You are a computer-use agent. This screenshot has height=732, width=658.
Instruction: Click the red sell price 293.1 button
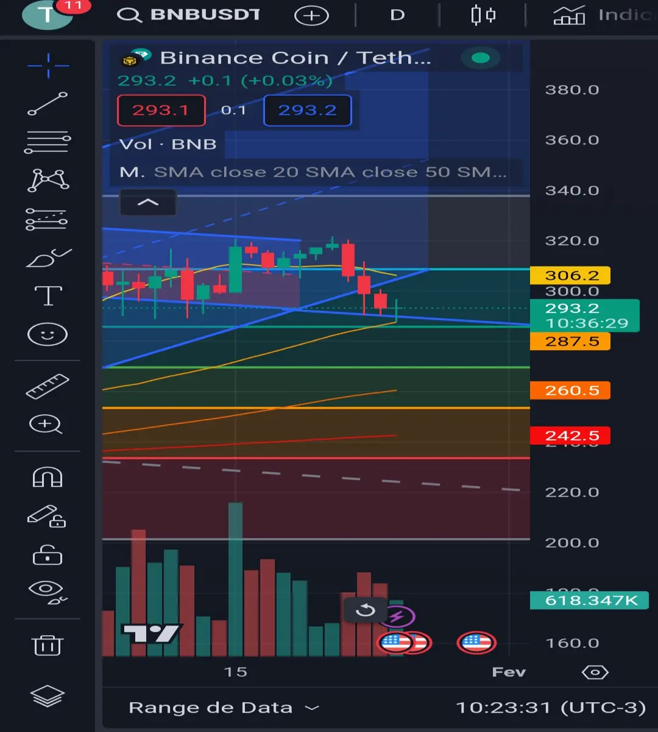161,110
